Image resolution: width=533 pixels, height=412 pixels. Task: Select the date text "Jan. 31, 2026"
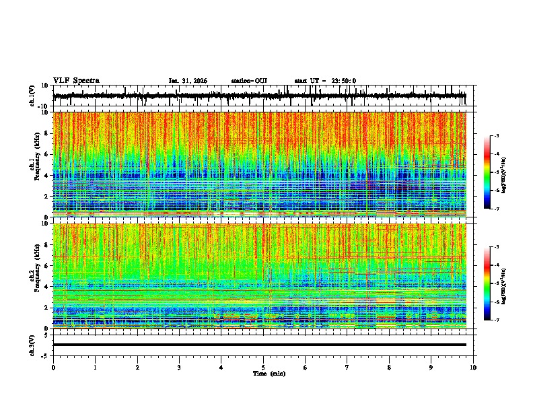(188, 81)
